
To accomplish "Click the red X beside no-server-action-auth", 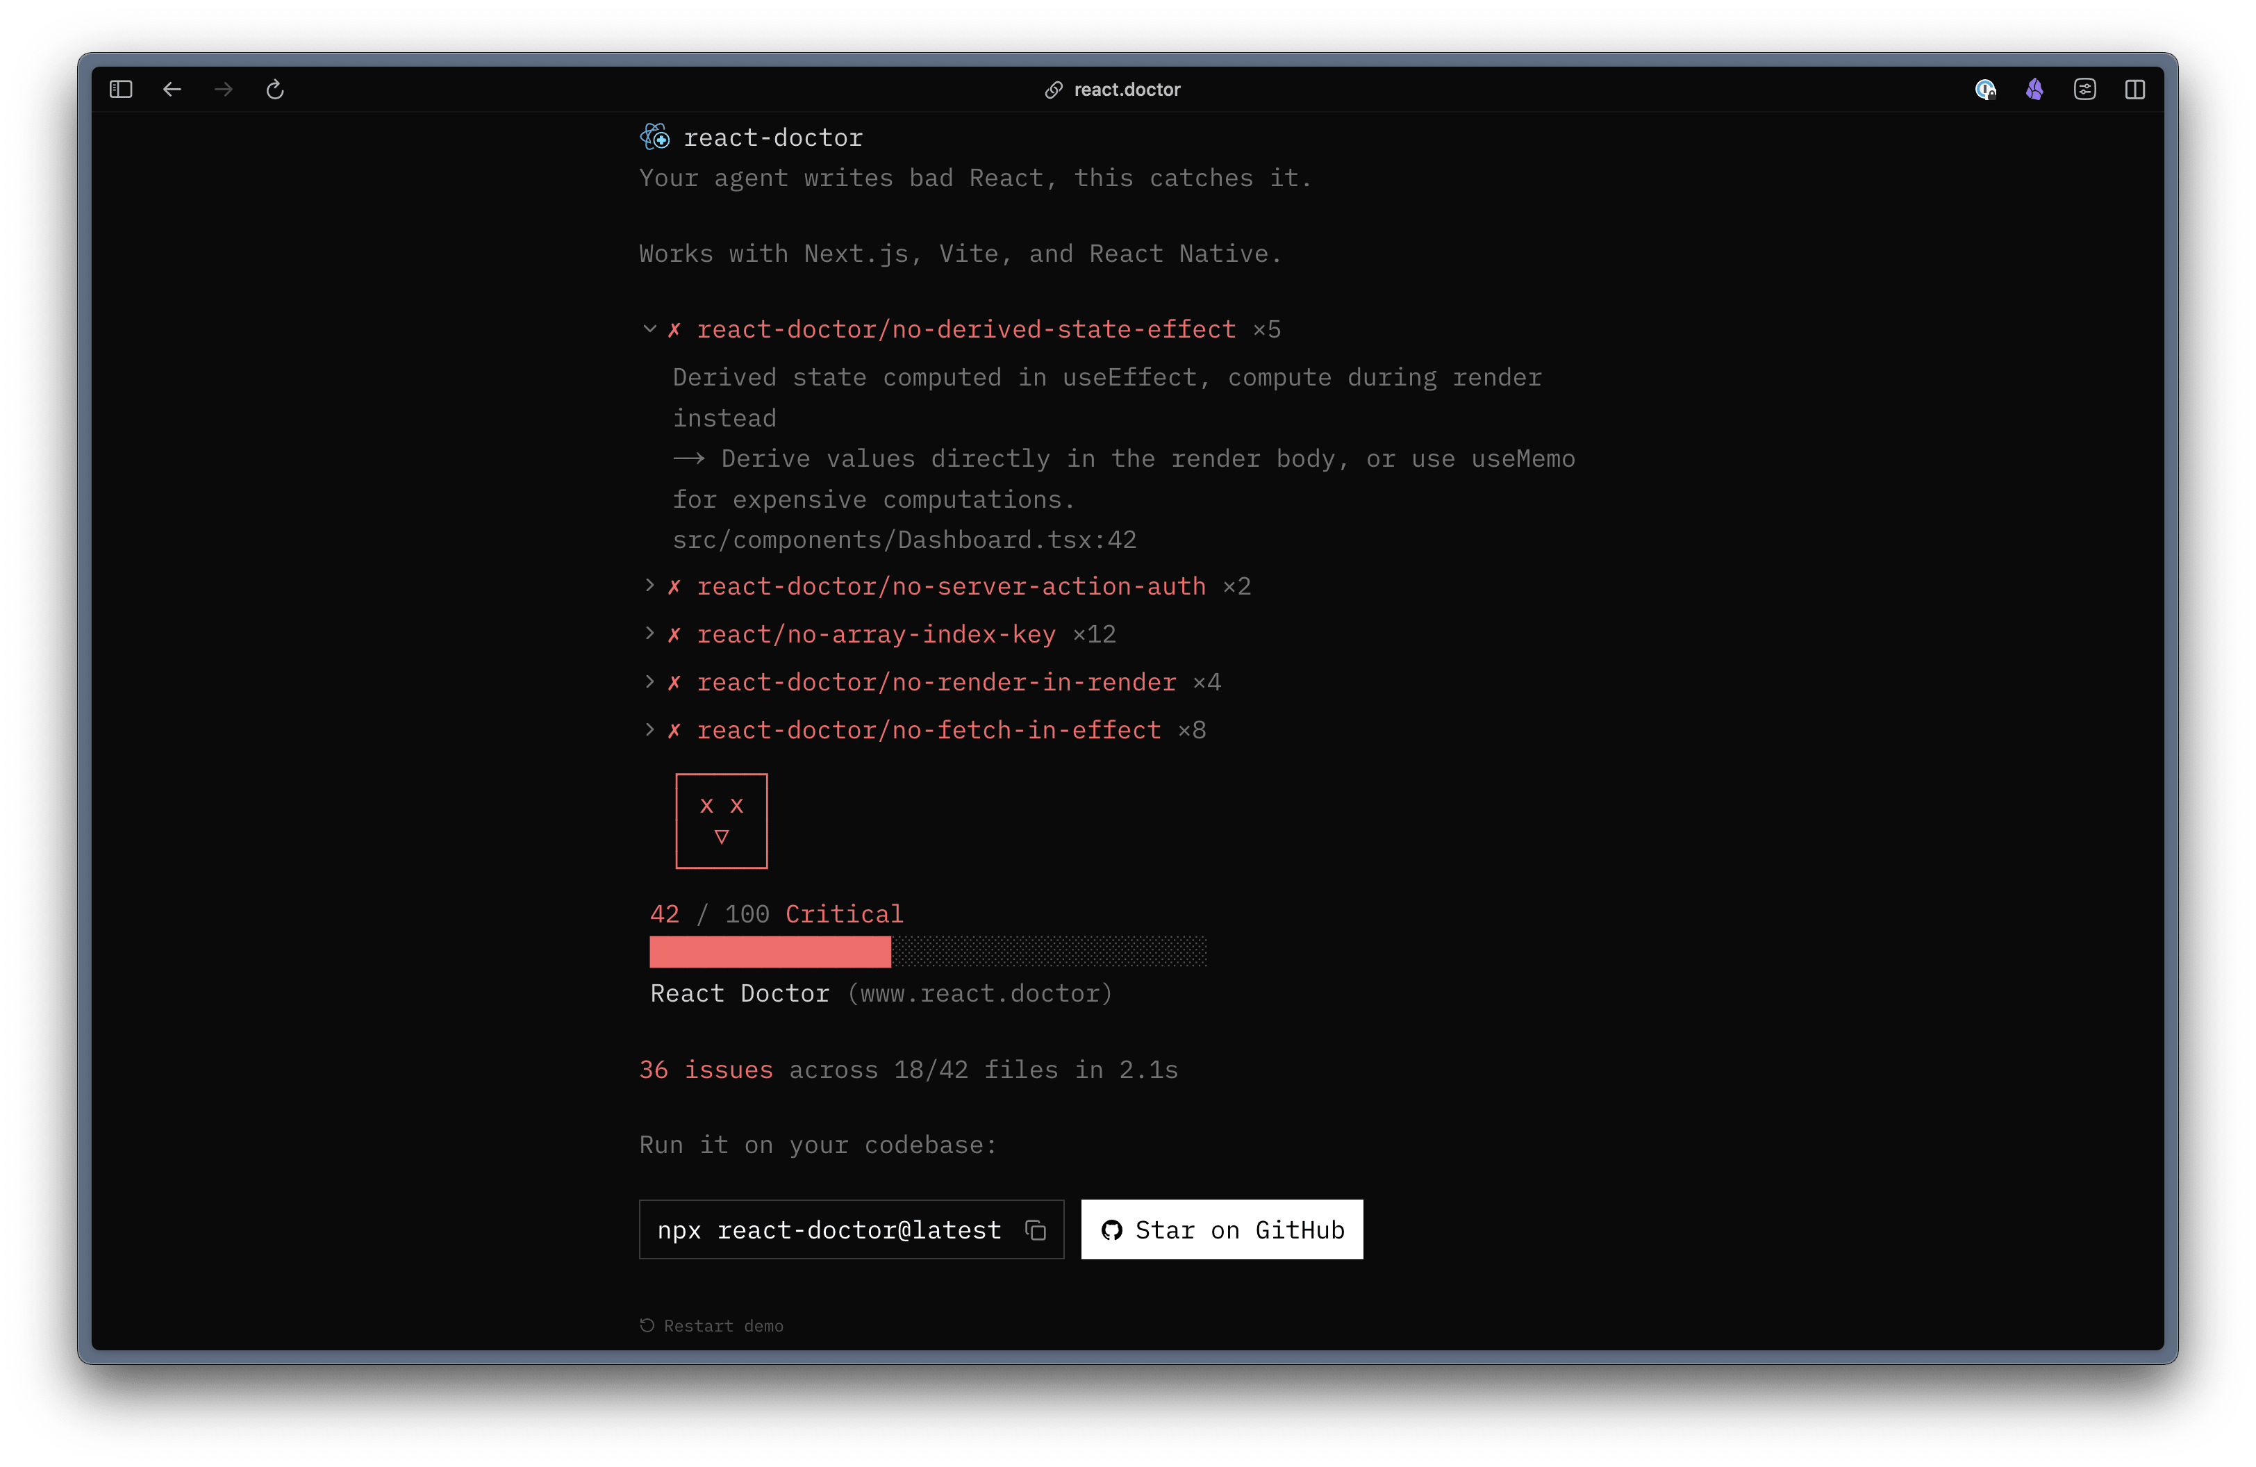I will pos(674,587).
